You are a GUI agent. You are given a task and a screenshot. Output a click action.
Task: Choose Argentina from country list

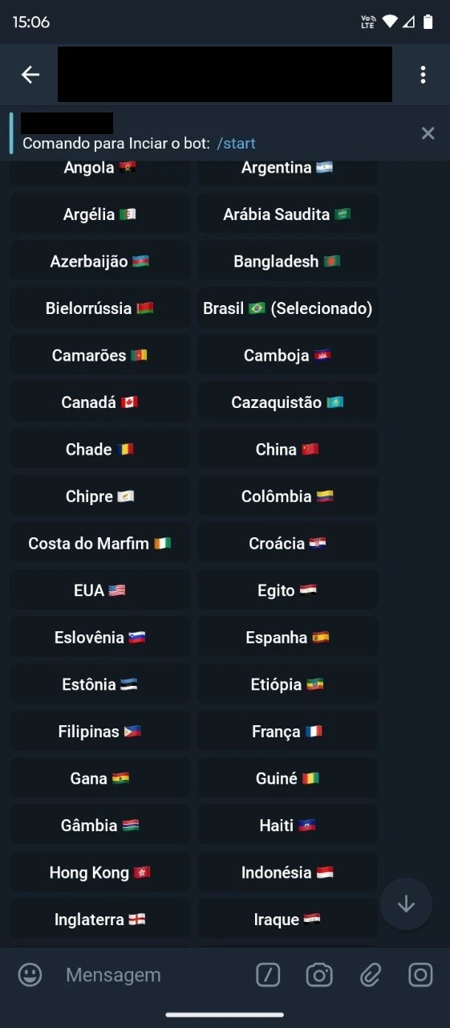click(287, 168)
